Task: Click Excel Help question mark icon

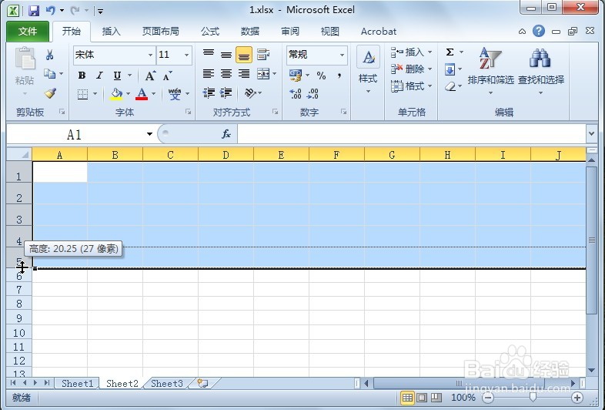Action: 539,31
